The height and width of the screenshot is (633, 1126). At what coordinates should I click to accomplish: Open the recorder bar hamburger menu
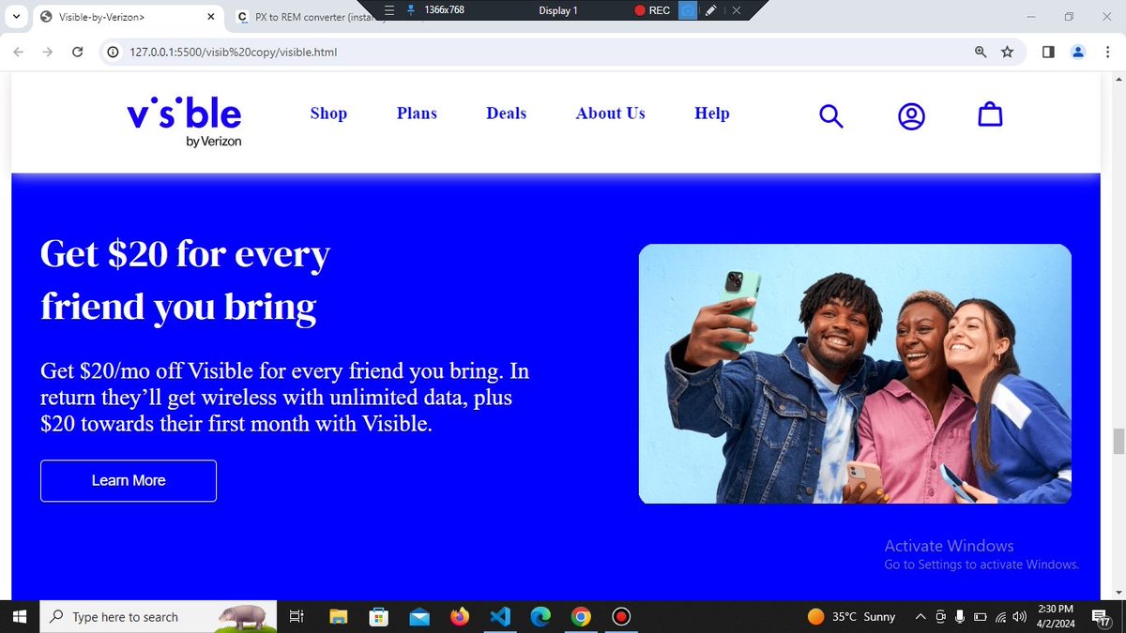[x=389, y=10]
